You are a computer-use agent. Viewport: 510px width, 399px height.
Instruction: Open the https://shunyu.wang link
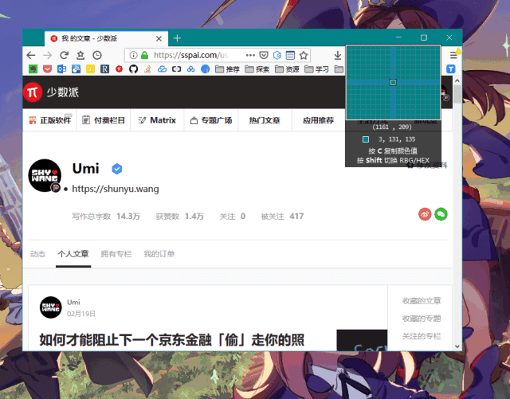116,189
